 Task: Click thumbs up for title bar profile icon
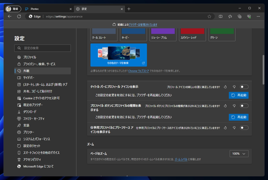(226, 87)
